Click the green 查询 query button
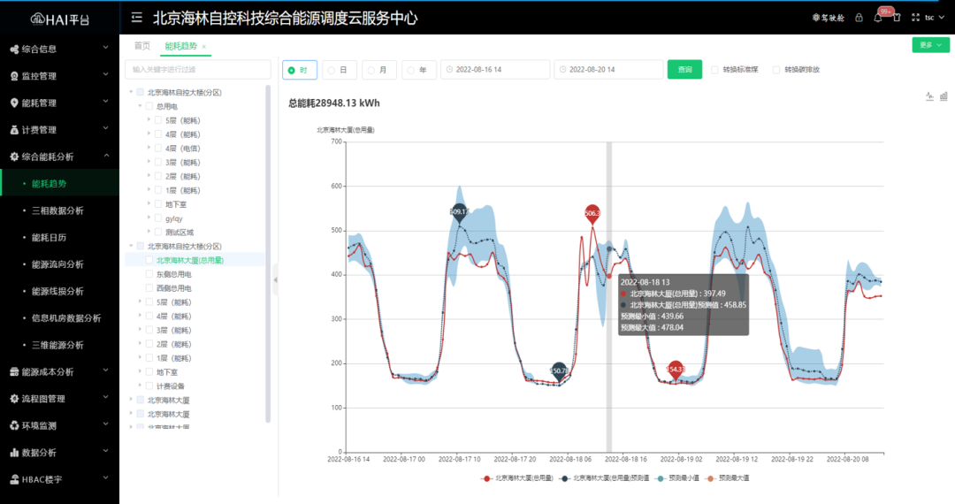 [684, 69]
